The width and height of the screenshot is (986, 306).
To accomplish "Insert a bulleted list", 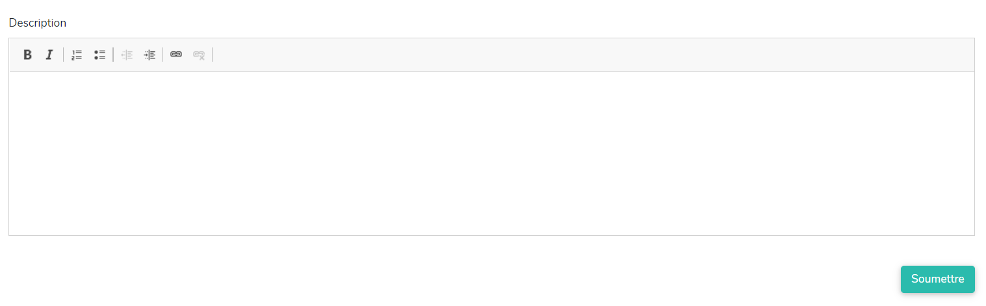I will coord(99,55).
